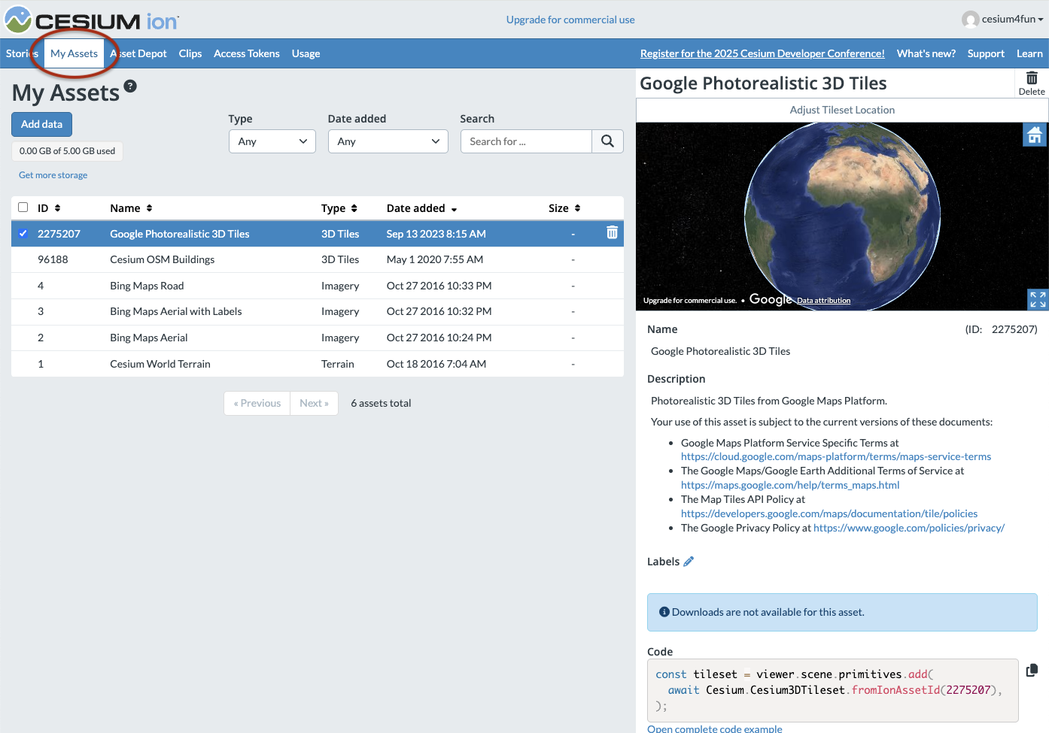Follow the Get more storage link
Image resolution: width=1049 pixels, height=733 pixels.
(x=53, y=175)
